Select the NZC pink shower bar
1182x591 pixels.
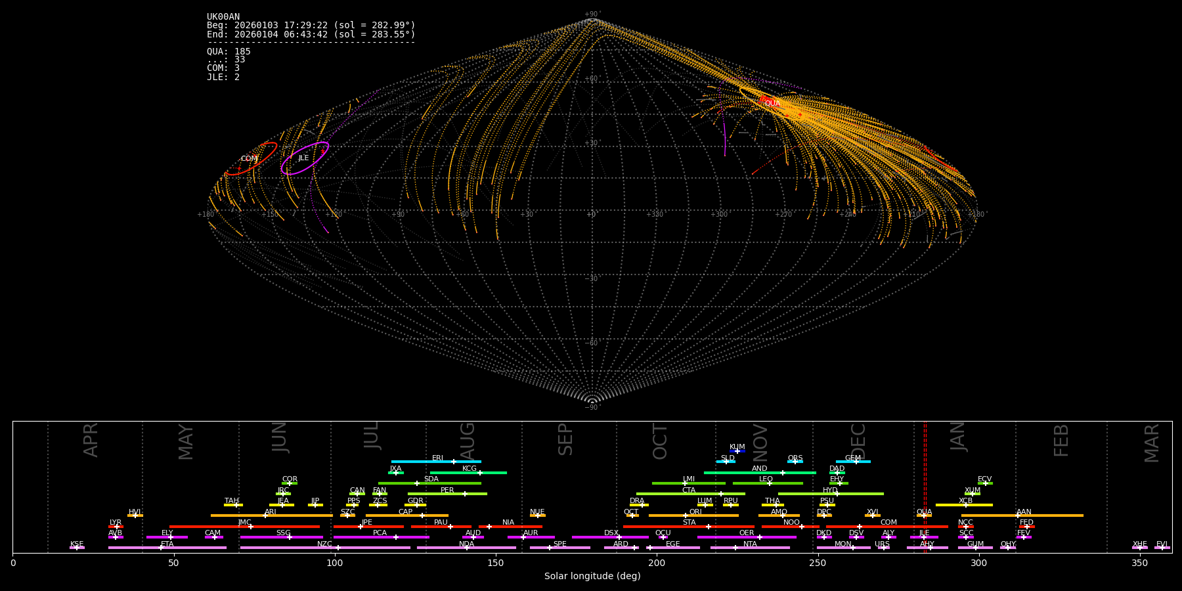point(325,548)
